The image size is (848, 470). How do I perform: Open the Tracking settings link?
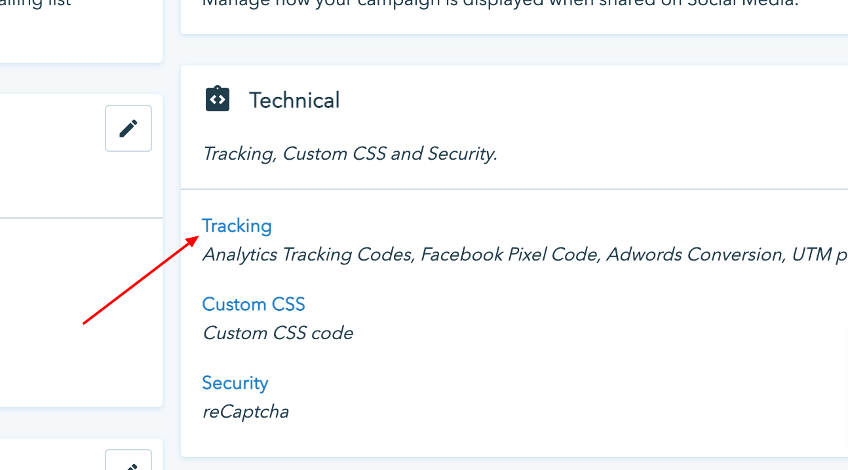pyautogui.click(x=237, y=226)
